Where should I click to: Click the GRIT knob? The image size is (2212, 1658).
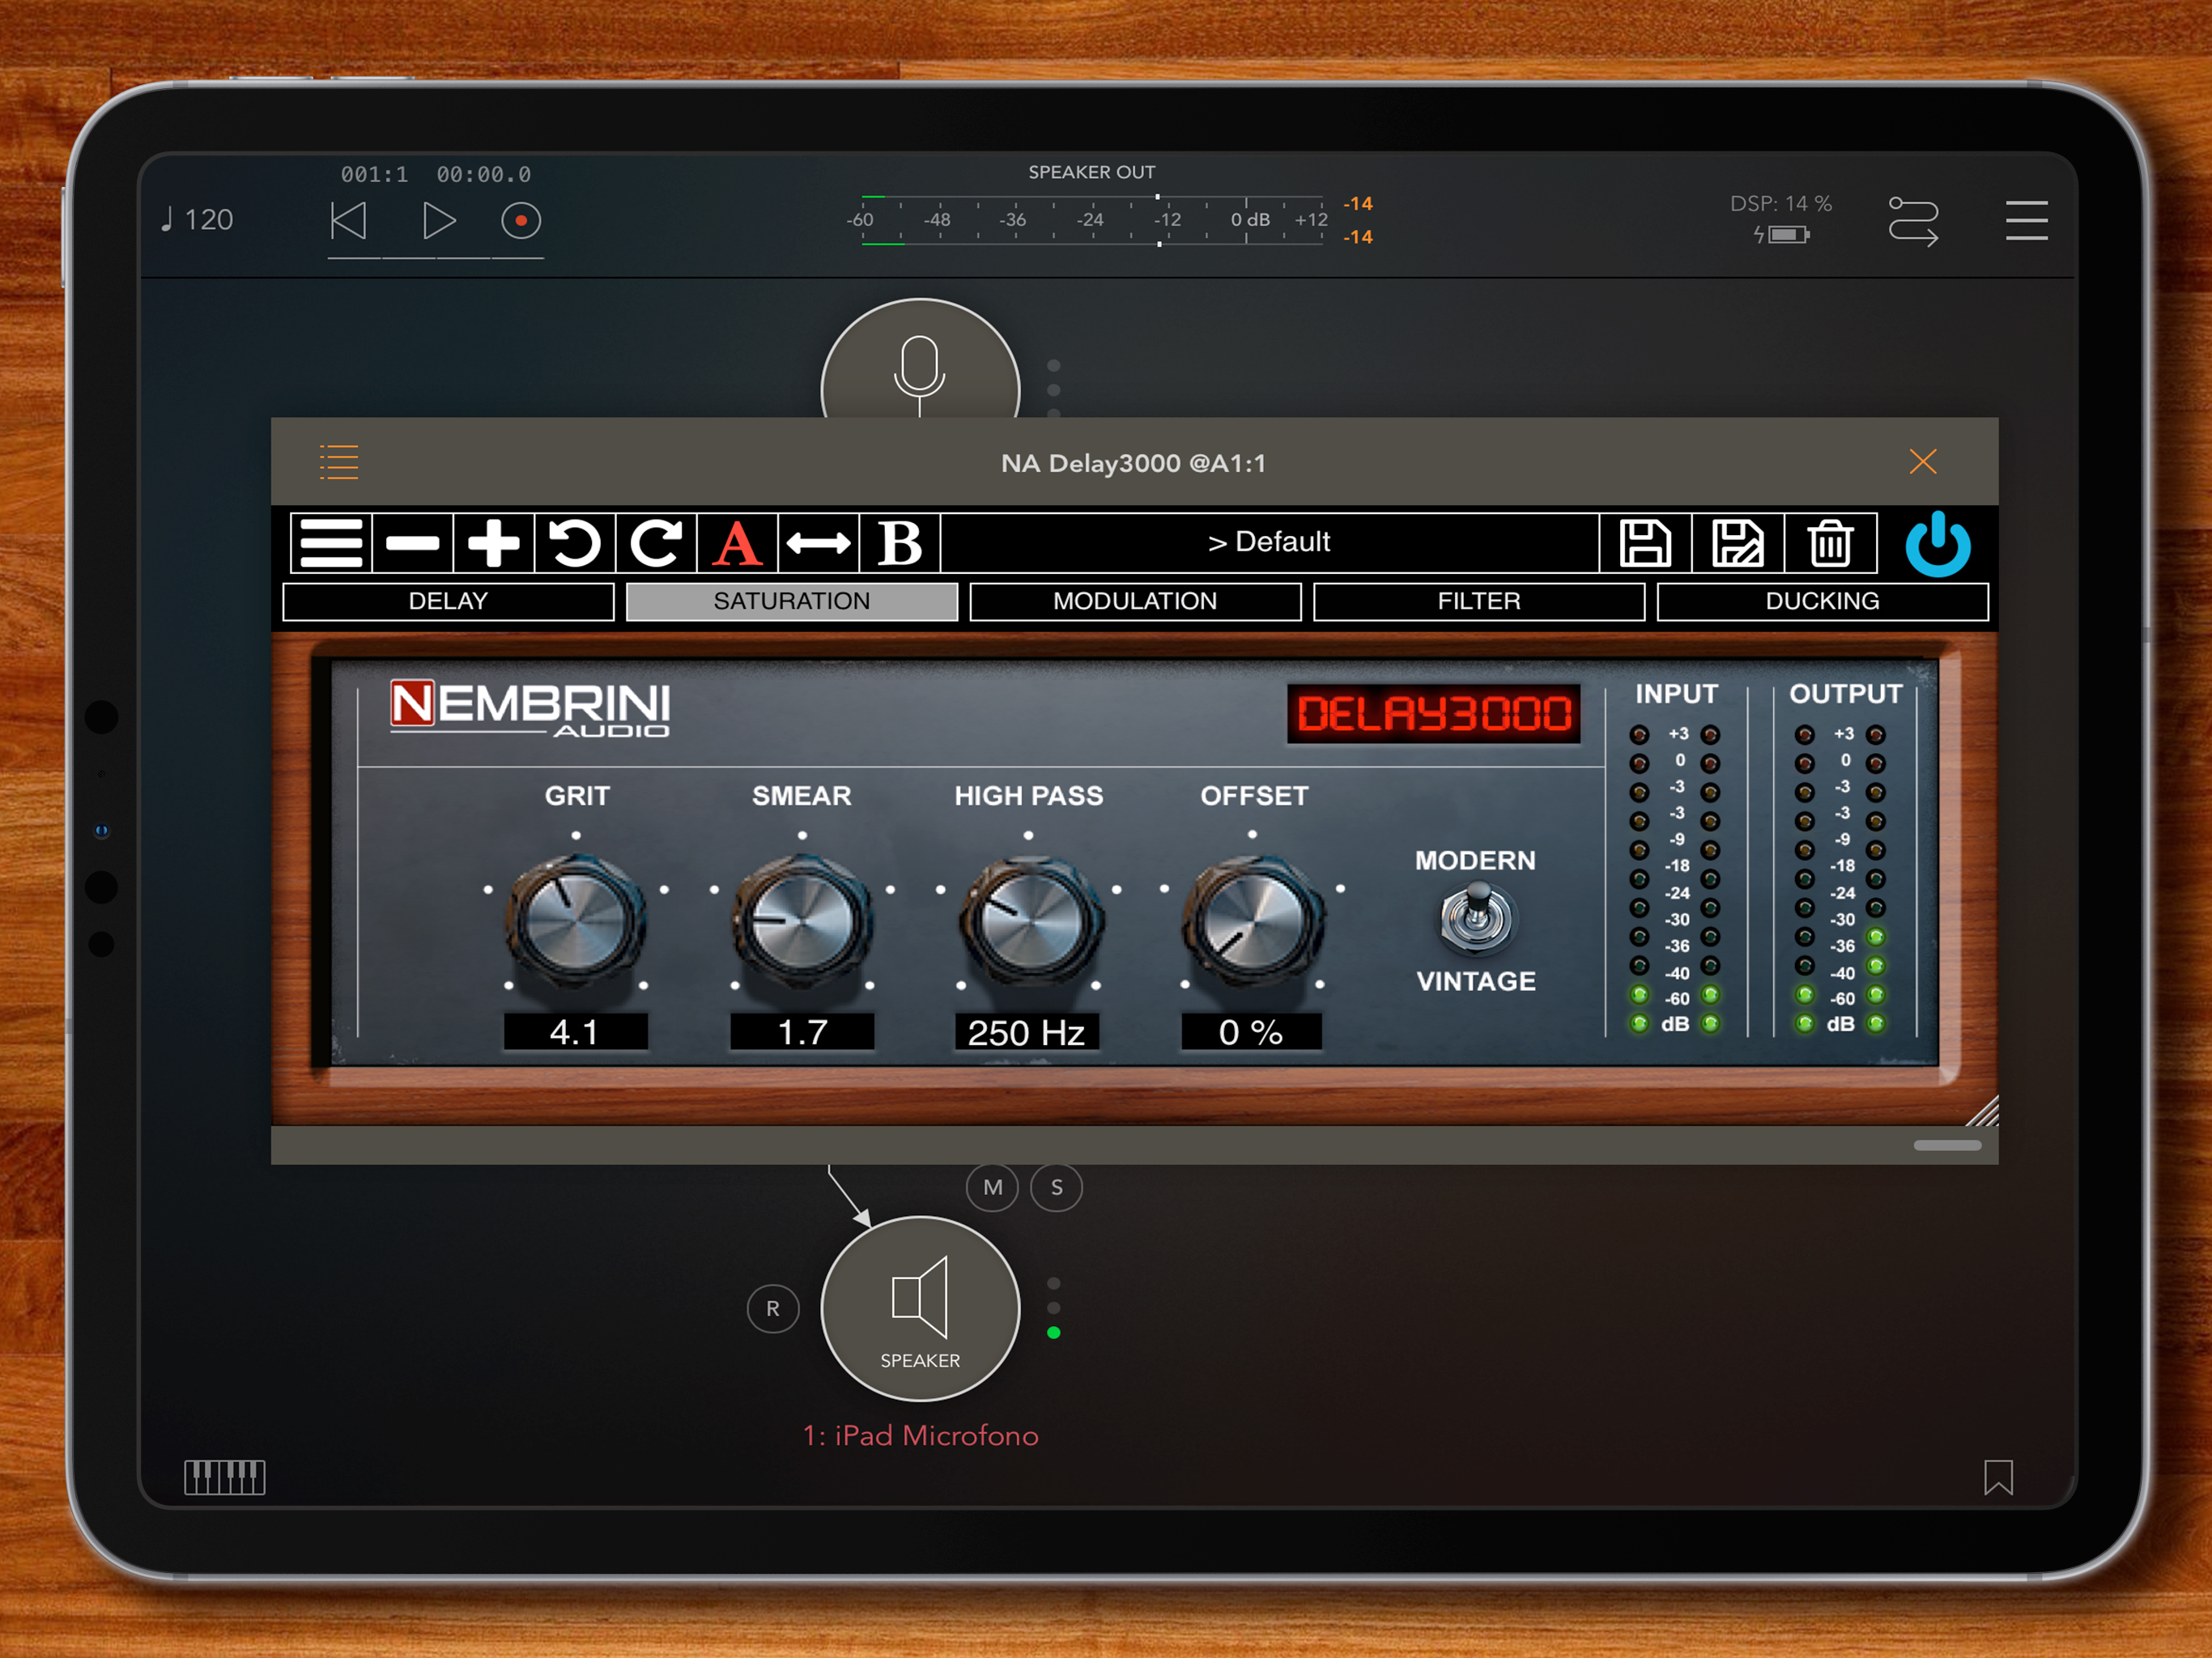[x=575, y=920]
